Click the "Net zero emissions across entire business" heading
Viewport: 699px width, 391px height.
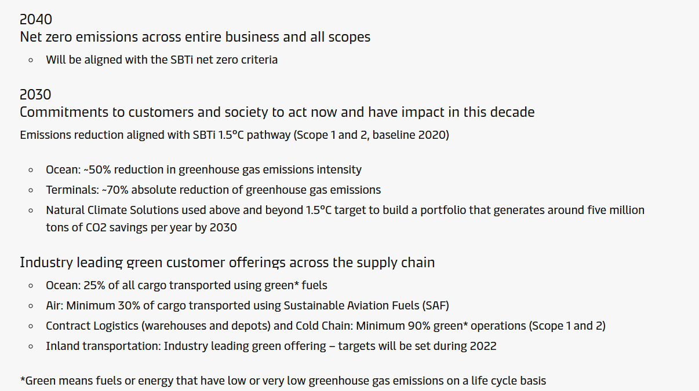tap(195, 37)
